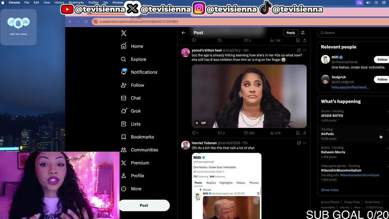
Task: Open the reply sorting filter icon
Action: [x=303, y=33]
